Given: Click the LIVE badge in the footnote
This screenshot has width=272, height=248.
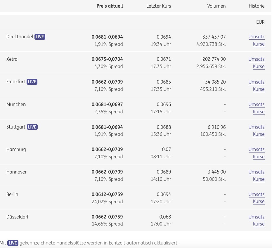Looking at the screenshot, I should pyautogui.click(x=13, y=243).
